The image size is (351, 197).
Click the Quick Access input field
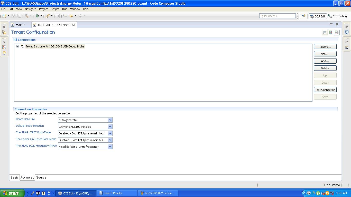[x=278, y=16]
